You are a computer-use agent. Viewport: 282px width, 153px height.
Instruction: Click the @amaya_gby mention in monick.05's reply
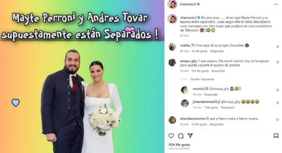pos(219,89)
